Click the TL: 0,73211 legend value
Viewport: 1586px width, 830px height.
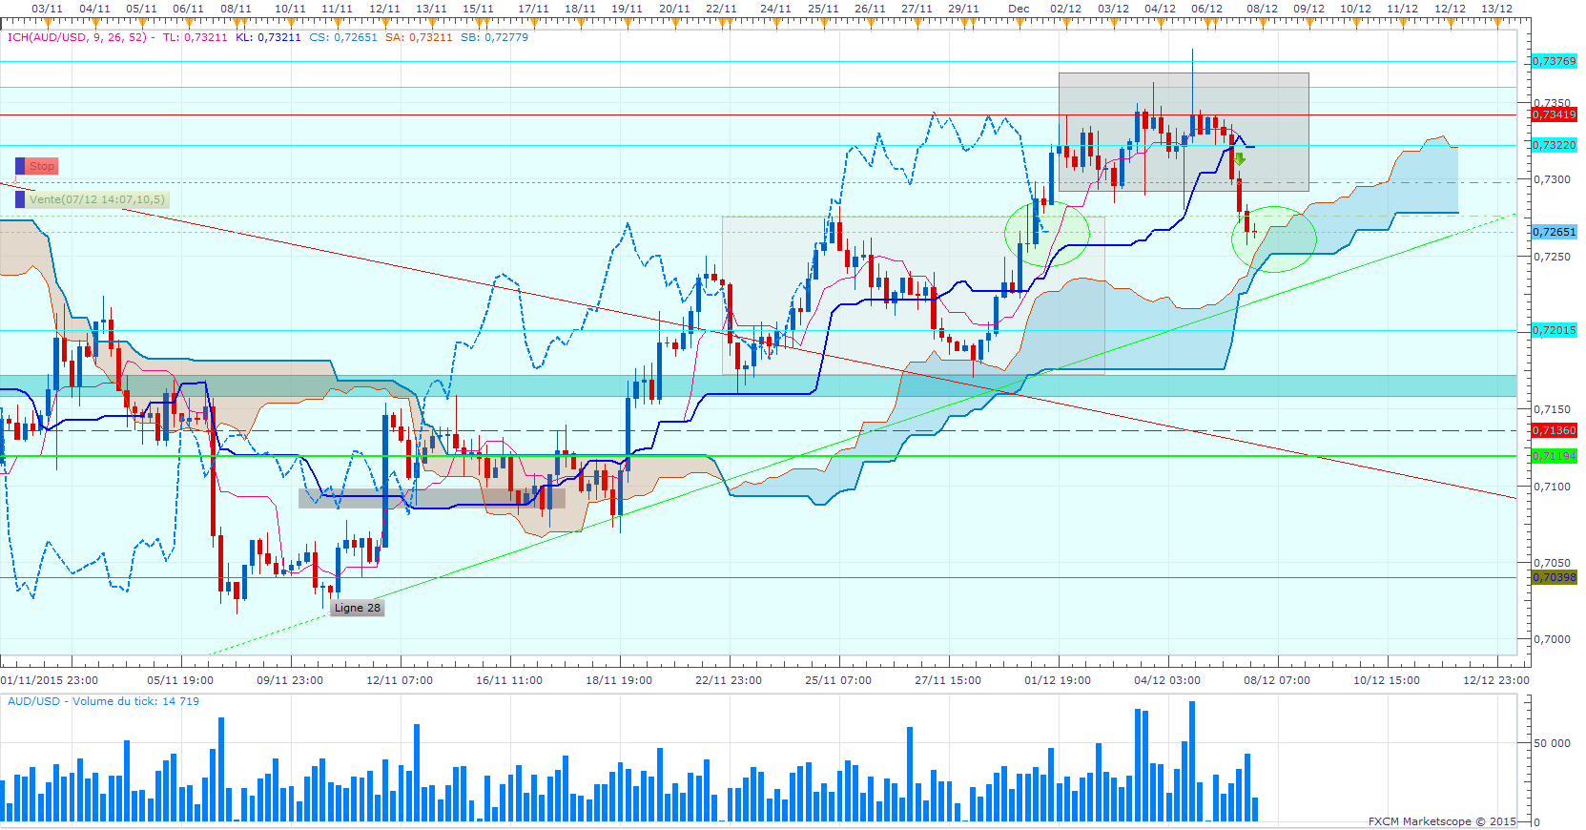(195, 37)
